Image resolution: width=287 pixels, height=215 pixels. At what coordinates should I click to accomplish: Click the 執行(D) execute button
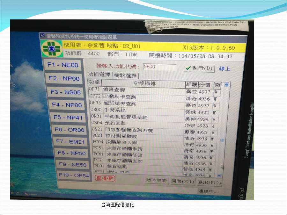click(199, 68)
